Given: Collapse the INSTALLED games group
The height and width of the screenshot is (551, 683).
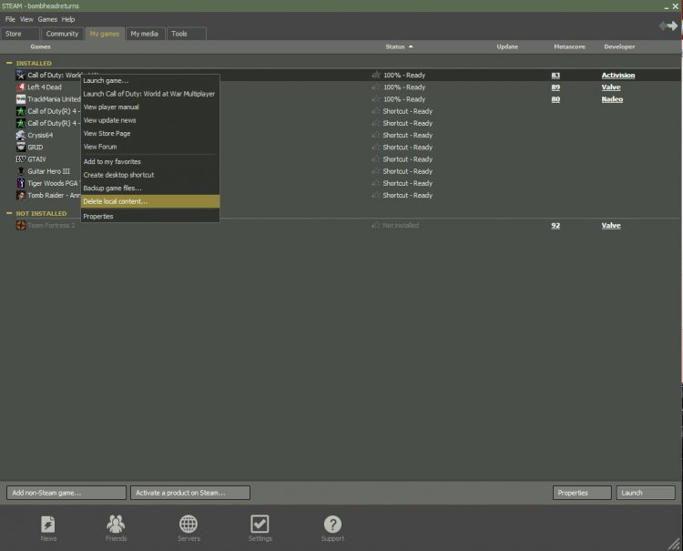Looking at the screenshot, I should tap(9, 63).
